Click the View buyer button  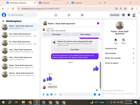click(x=56, y=34)
